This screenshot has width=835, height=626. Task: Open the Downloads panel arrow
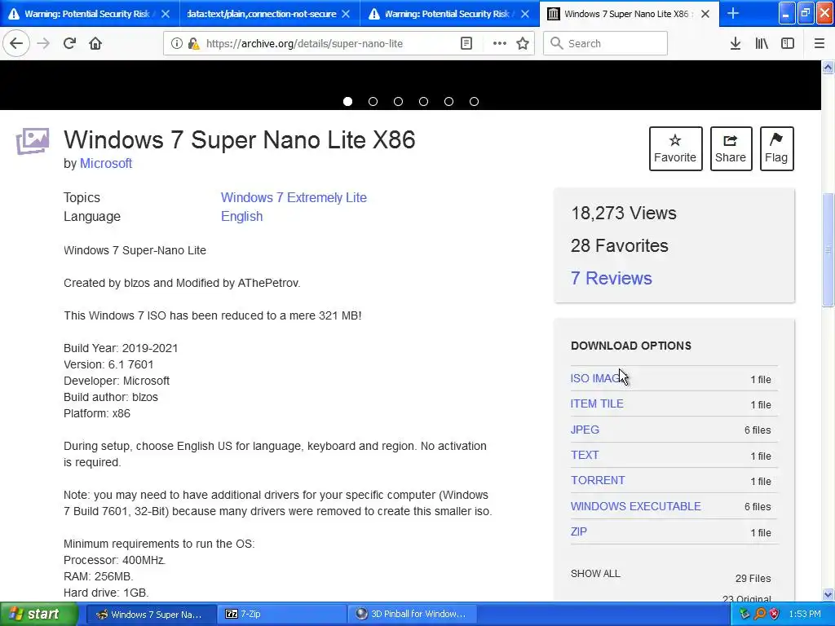(x=736, y=44)
